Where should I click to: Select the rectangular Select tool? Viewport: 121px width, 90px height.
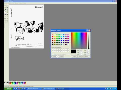coord(7,5)
